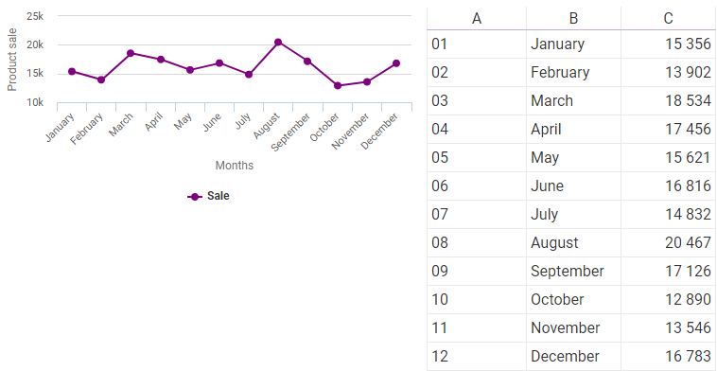Viewport: 717px width, 371px height.
Task: Select column A header
Action: point(477,18)
